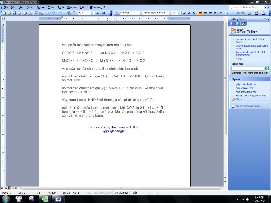
Task: Turn on Align Left
Action: click(200, 13)
